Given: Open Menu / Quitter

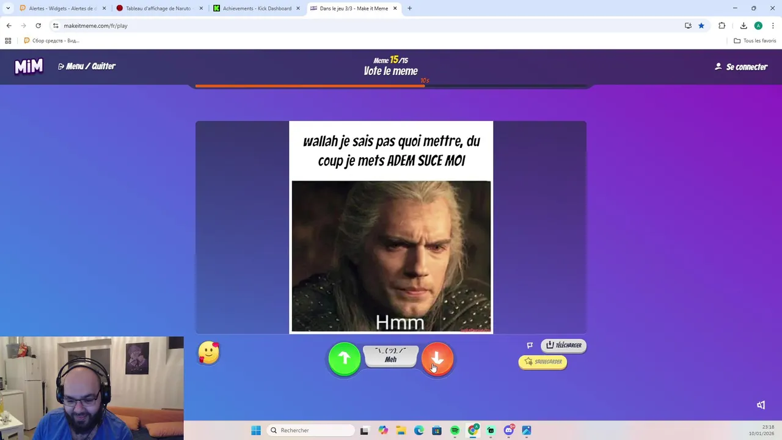Looking at the screenshot, I should (x=87, y=66).
